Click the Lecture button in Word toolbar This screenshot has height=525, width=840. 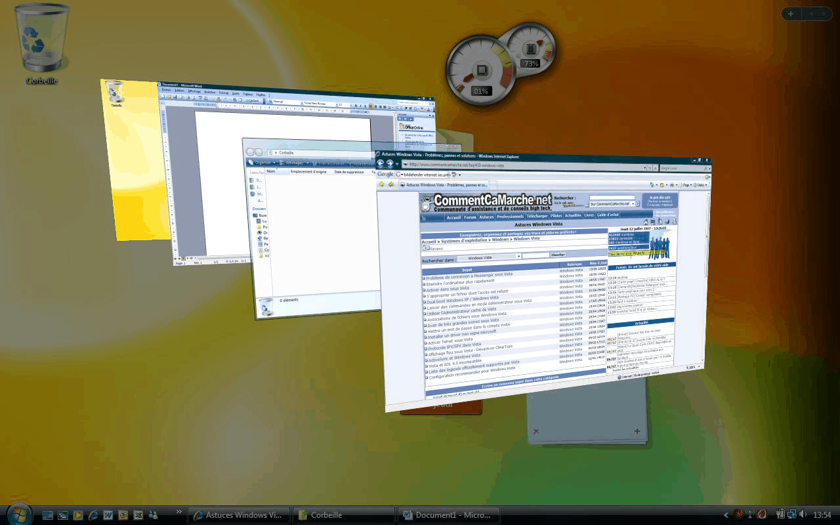(x=253, y=100)
